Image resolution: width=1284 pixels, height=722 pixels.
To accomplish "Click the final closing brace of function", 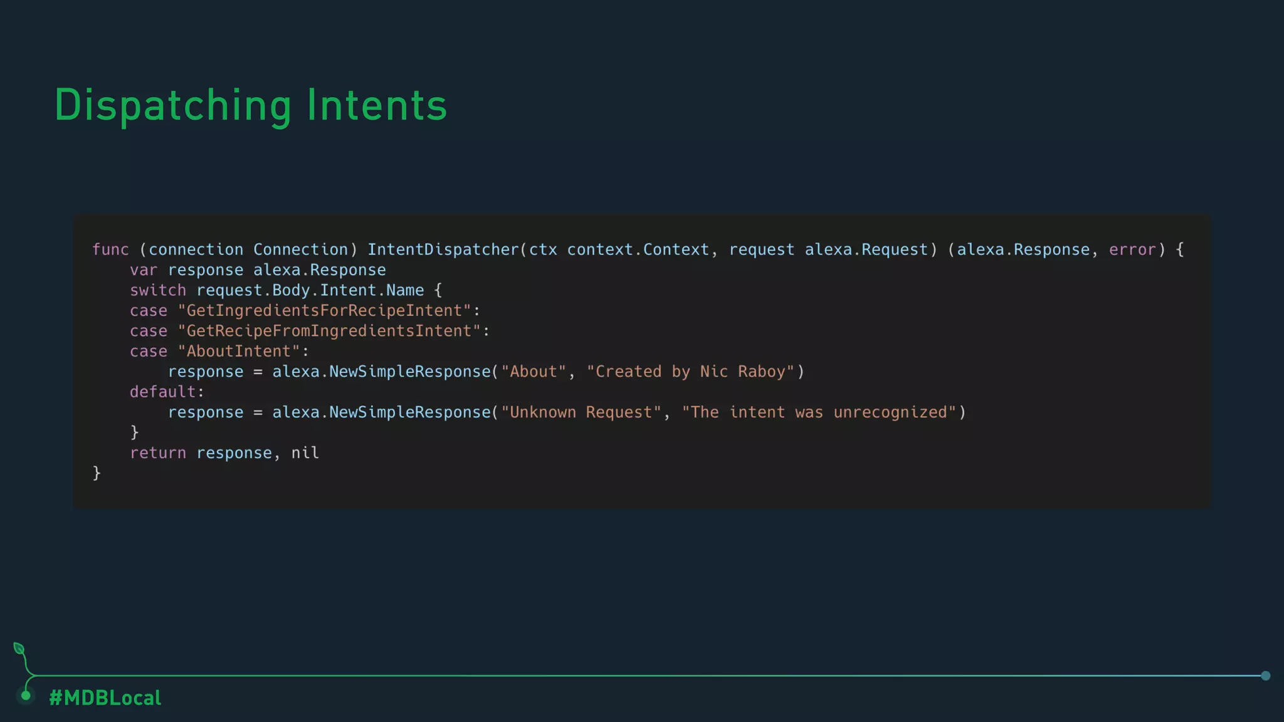I will 97,473.
